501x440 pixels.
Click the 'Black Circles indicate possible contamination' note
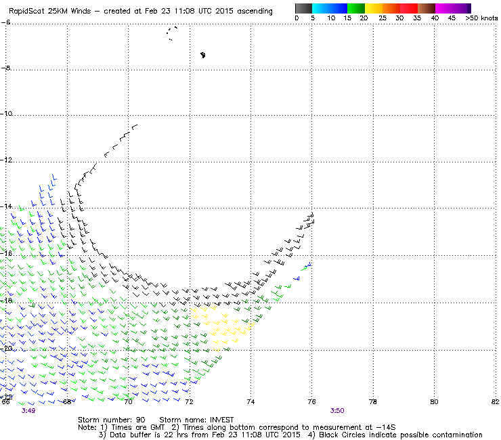(395, 435)
